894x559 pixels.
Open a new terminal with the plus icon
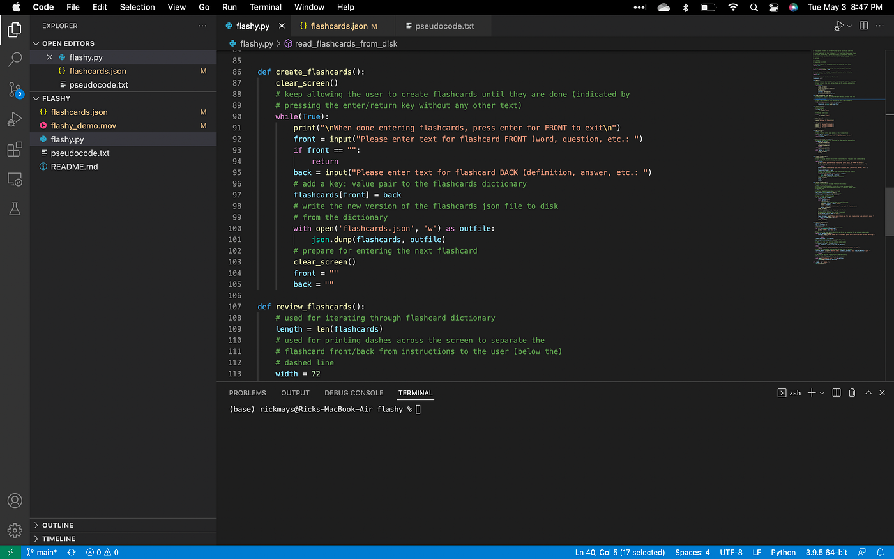(x=811, y=392)
